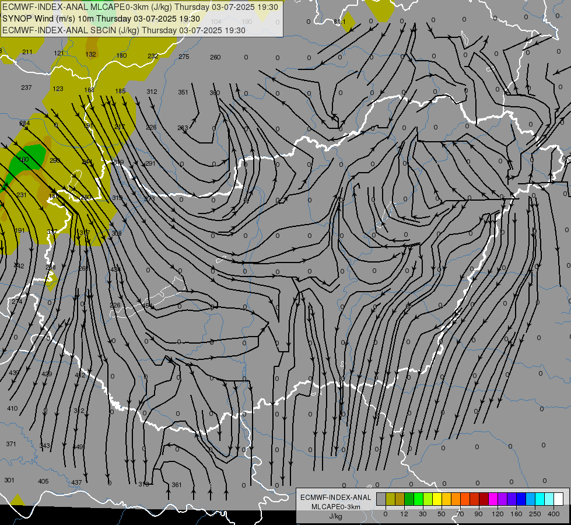Viewport: 571px width, 525px height.
Task: Select the pure yellow swatch in the legend
Action: coord(437,499)
